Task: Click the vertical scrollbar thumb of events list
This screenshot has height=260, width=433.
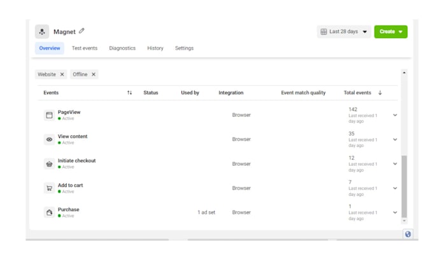Action: 404,187
